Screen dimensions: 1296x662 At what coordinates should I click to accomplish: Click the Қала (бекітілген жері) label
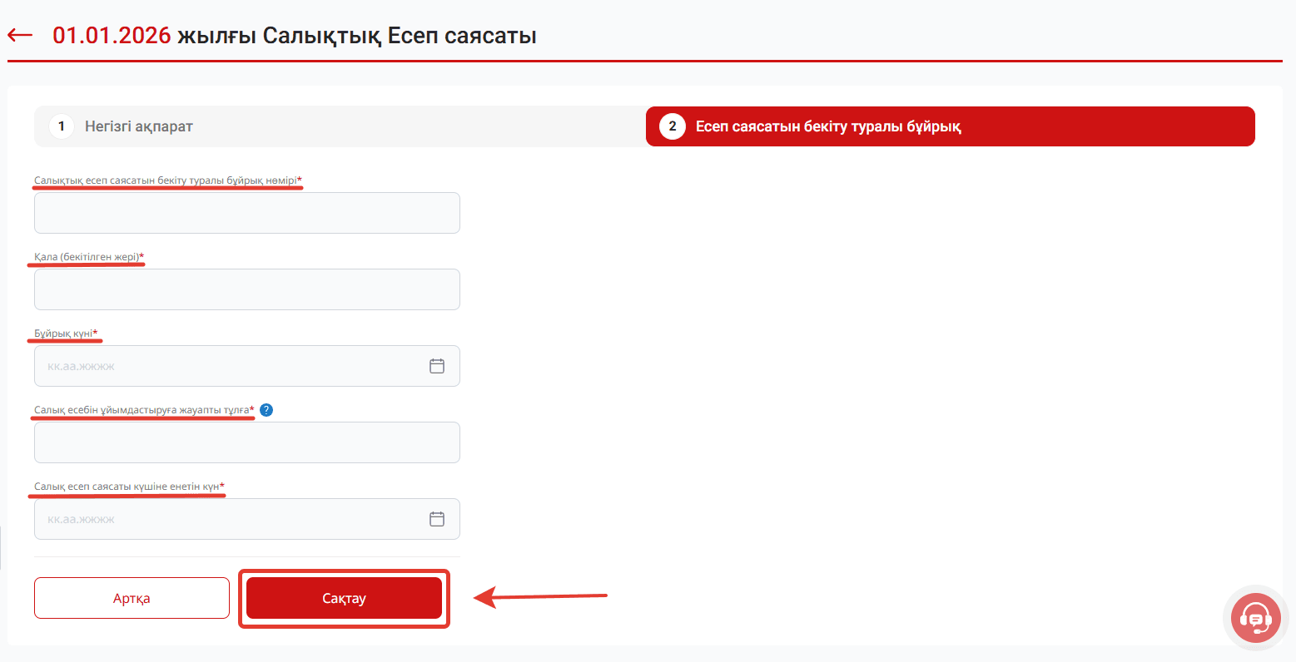click(87, 257)
